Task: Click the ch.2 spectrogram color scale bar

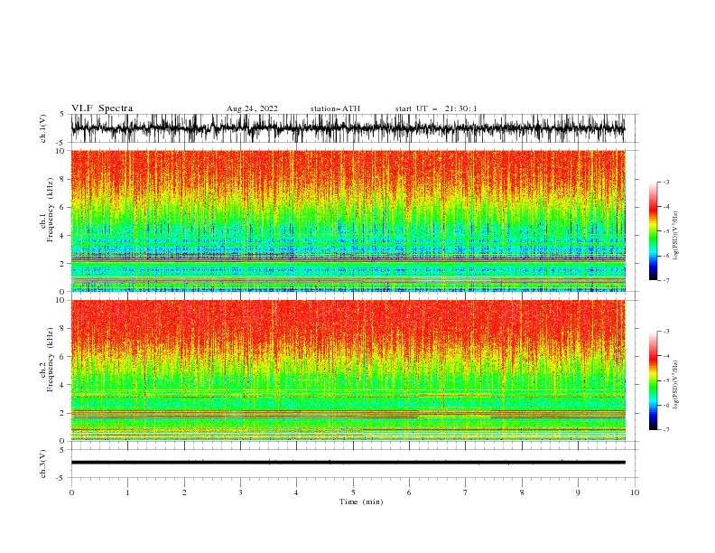Action: tap(653, 380)
